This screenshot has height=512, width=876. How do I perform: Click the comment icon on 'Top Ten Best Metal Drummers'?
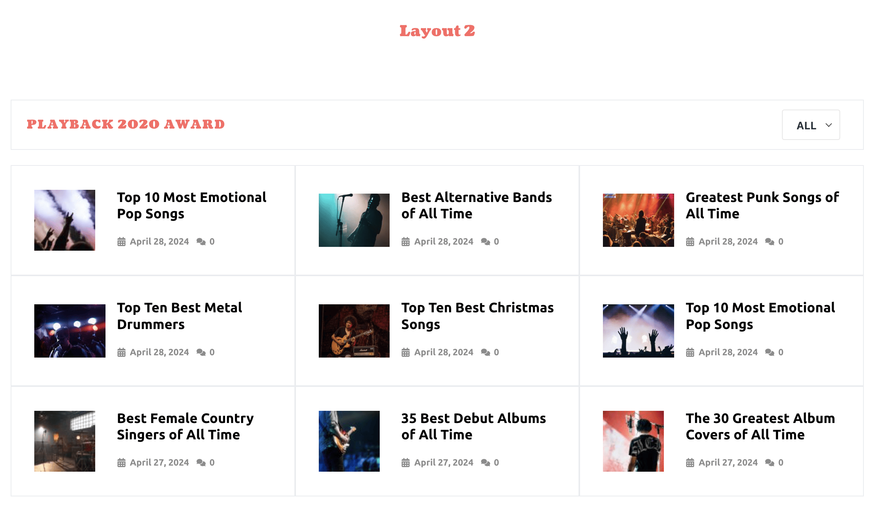(201, 352)
